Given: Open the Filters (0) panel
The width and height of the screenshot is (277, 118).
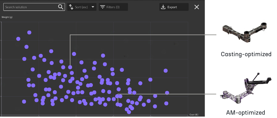Looking at the screenshot, I should (113, 7).
